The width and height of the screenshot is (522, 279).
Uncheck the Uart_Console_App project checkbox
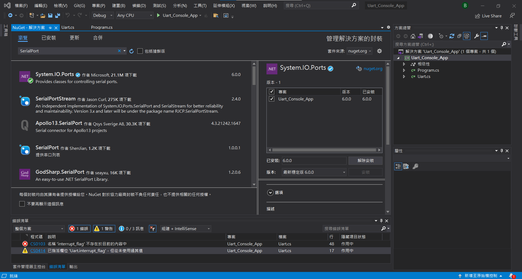pyautogui.click(x=272, y=99)
